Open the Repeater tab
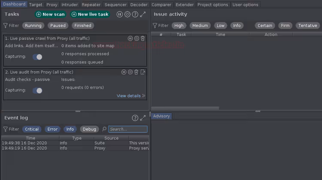The height and width of the screenshot is (180, 322). 91,5
